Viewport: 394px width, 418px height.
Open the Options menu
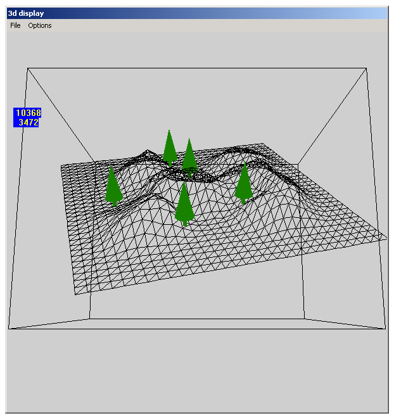coord(40,25)
